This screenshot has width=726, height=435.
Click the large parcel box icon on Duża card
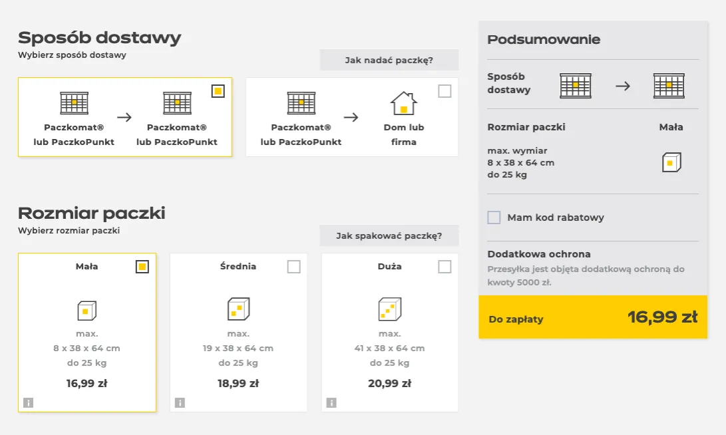389,310
